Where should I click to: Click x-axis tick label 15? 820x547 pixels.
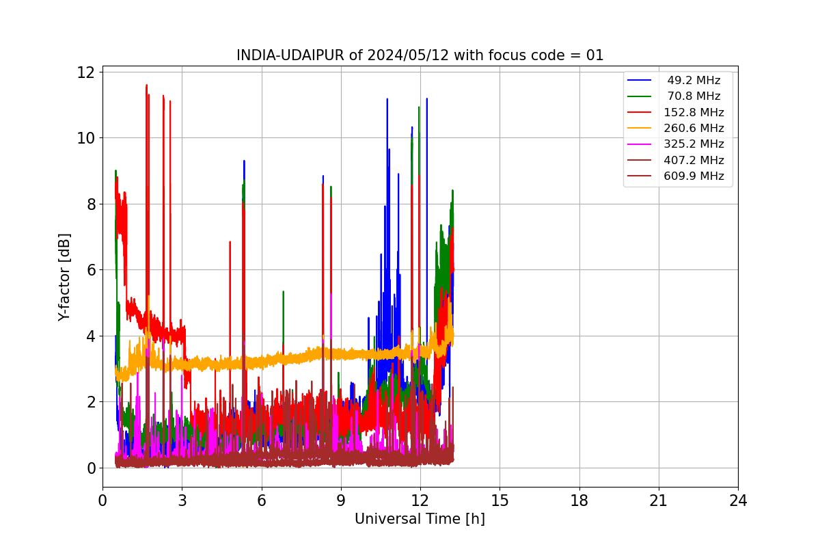[x=500, y=501]
